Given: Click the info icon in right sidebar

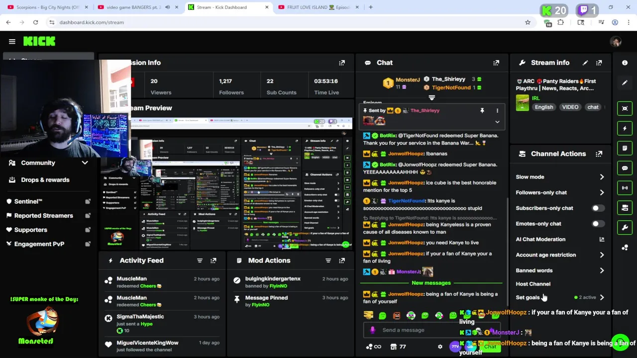Looking at the screenshot, I should 625,63.
